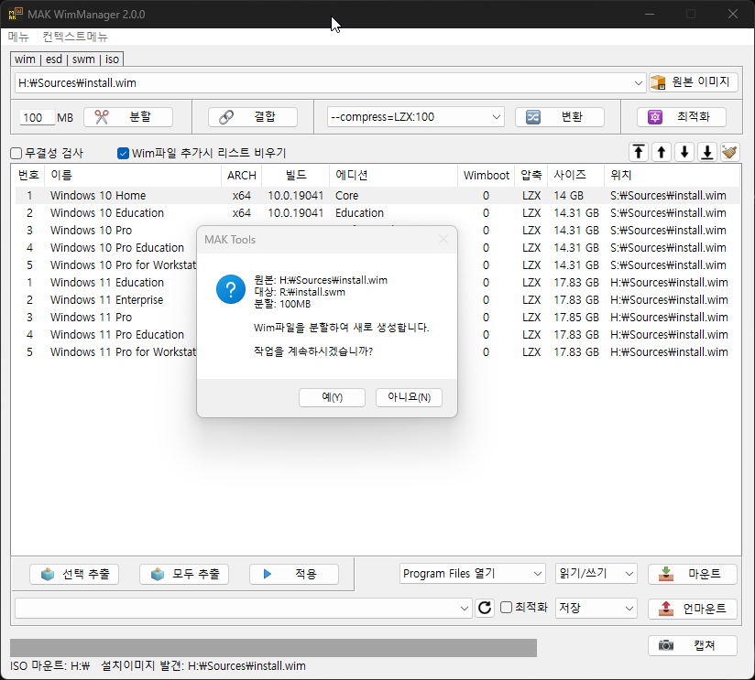
Task: Select the Windows 11 Pro Education row
Action: [x=377, y=335]
